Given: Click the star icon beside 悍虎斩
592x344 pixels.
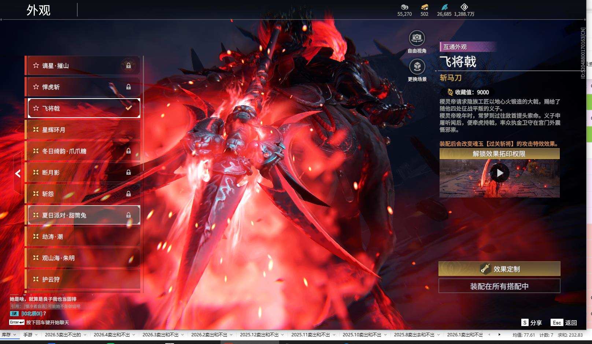Looking at the screenshot, I should click(36, 87).
